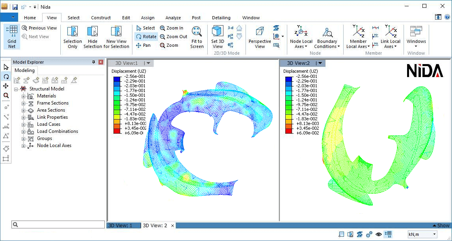
Task: Open the kN,m units combo box
Action: (422, 234)
